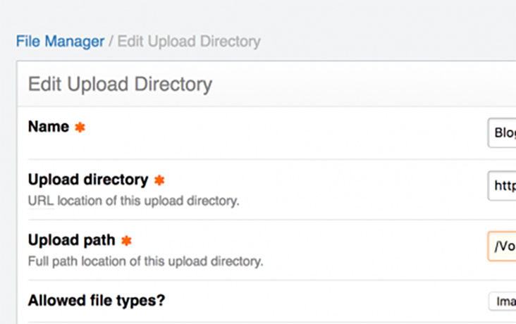The width and height of the screenshot is (516, 324).
Task: Click the Name field label
Action: 49,127
